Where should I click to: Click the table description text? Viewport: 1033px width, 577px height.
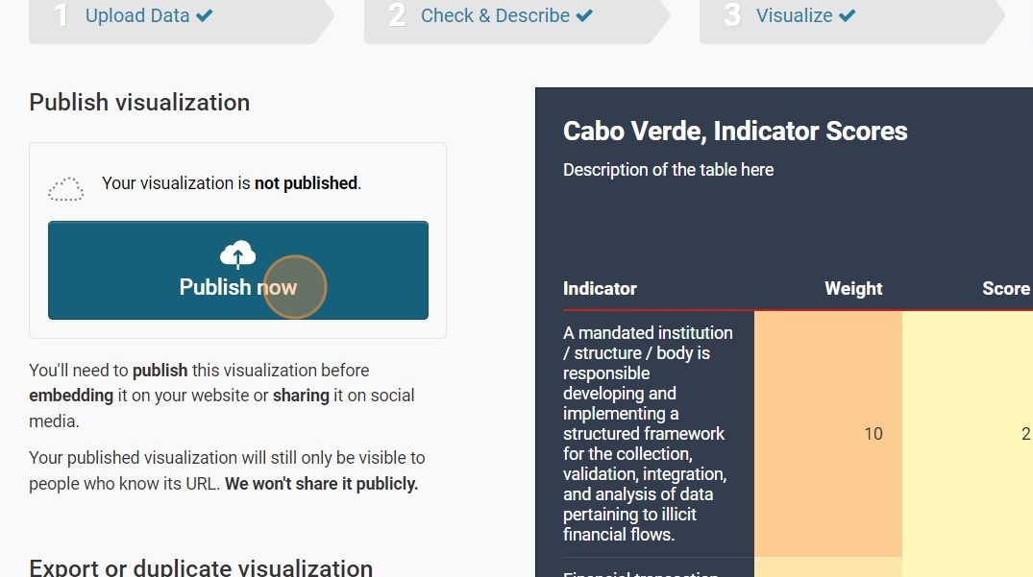668,170
